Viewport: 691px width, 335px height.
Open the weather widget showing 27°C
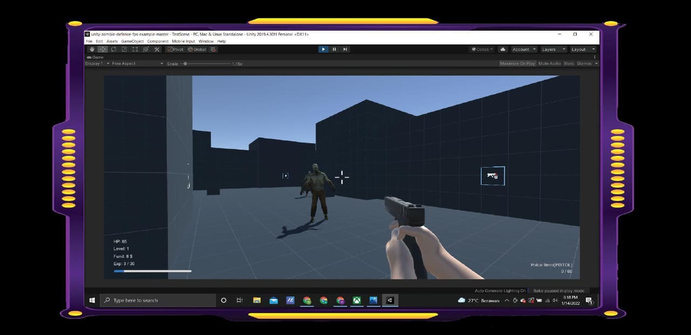[478, 300]
